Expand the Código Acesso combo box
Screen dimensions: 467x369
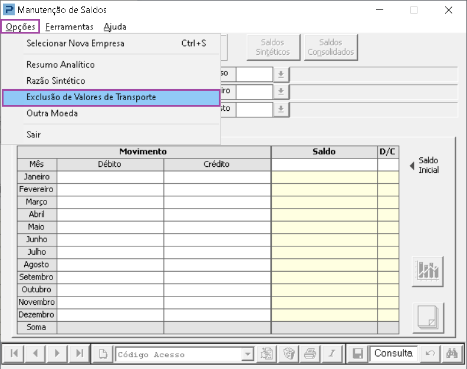click(x=248, y=354)
